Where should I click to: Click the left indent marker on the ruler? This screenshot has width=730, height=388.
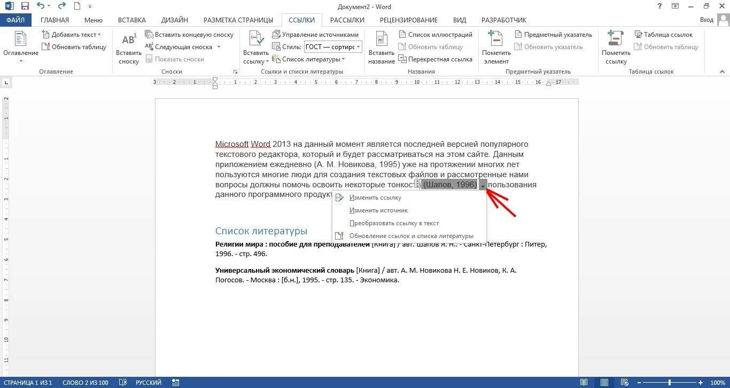[x=215, y=86]
